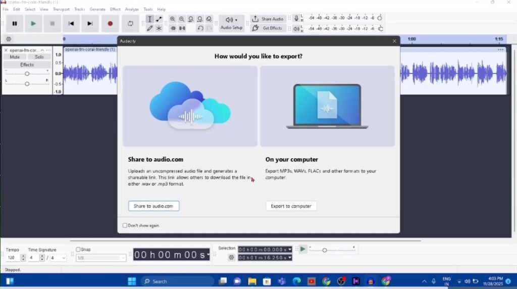This screenshot has width=517, height=289.
Task: Click Share to audio.com button
Action: click(x=153, y=206)
